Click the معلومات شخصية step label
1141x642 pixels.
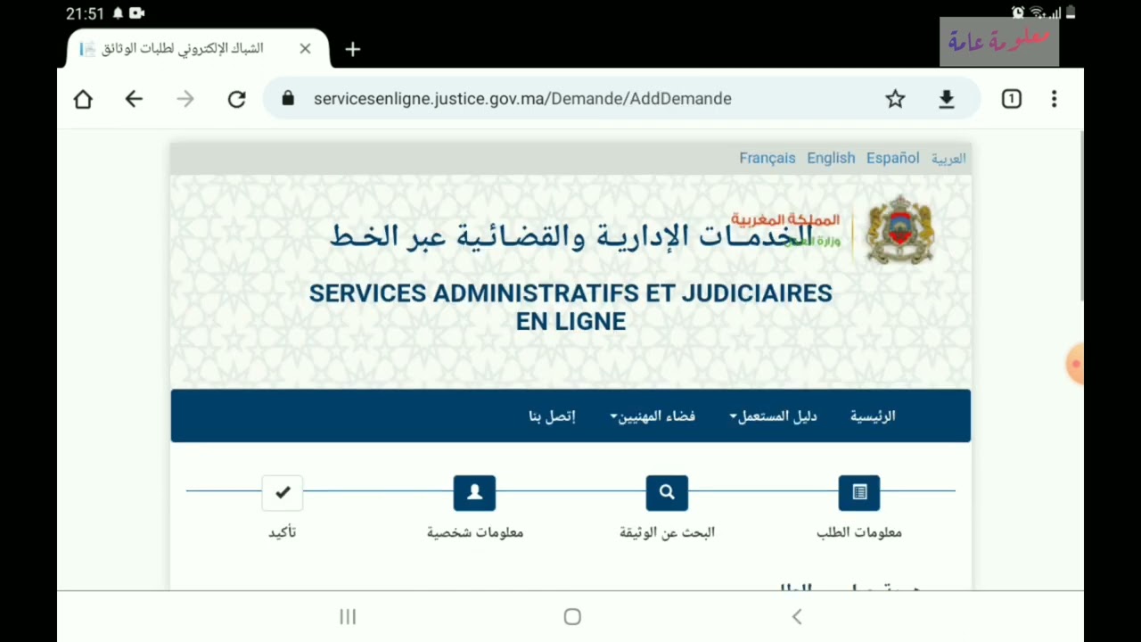[x=475, y=532]
